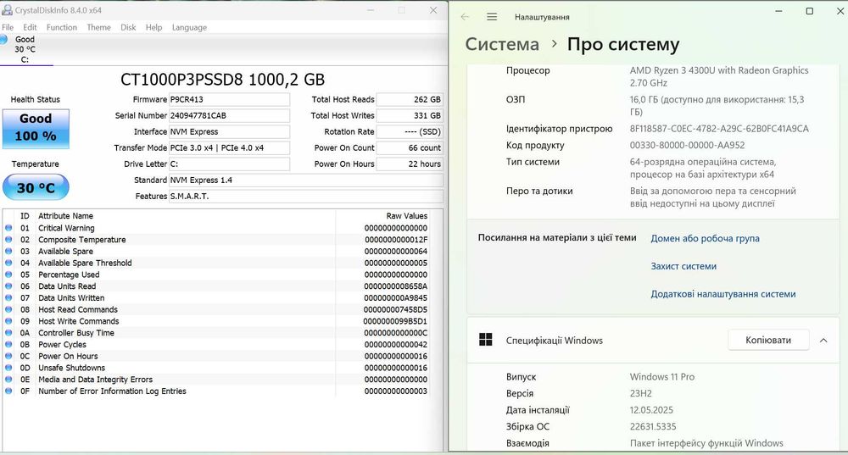Viewport: 848px width, 455px height.
Task: Click the CrystalDiskInfo app icon in title bar
Action: [x=7, y=9]
